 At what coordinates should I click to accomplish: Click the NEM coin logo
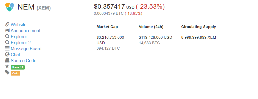[x=10, y=7]
